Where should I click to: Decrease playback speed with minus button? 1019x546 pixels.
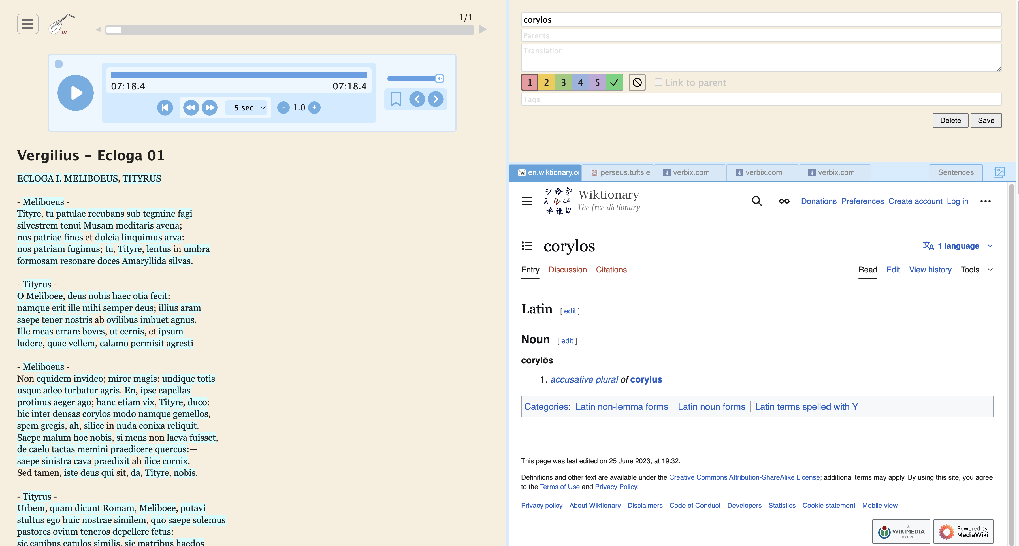pos(283,108)
